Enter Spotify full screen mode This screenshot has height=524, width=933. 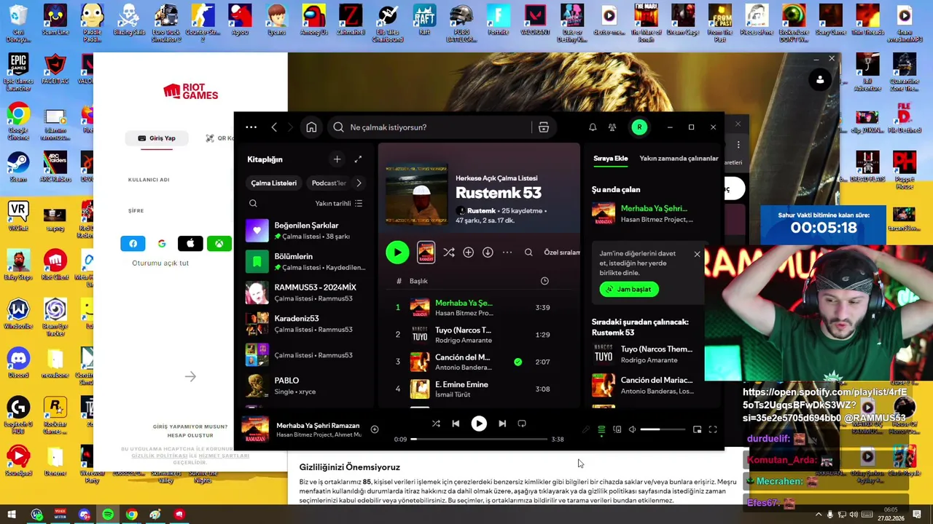(713, 430)
